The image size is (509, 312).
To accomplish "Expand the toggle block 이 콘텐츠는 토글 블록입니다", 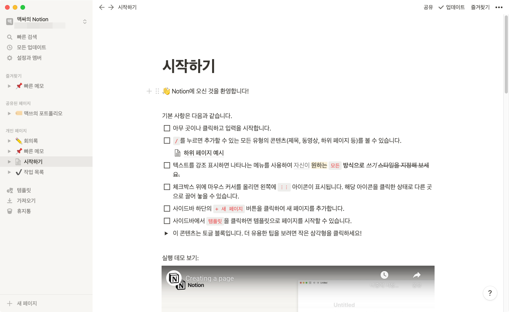I will [x=167, y=233].
